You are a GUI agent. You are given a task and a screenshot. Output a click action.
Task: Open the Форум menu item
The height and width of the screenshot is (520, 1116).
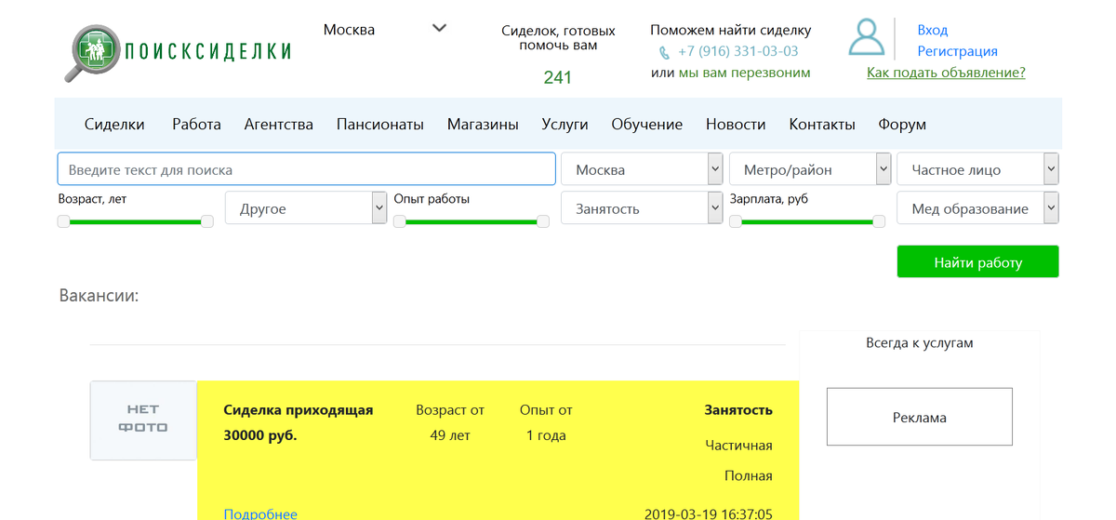point(902,124)
